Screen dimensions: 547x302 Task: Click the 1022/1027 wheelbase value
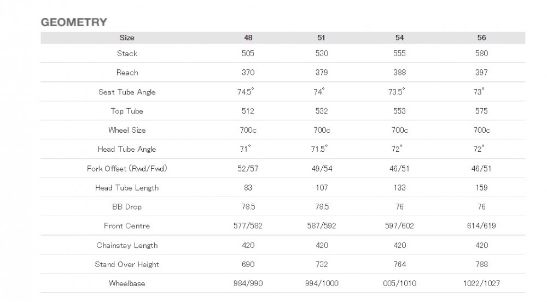click(481, 283)
